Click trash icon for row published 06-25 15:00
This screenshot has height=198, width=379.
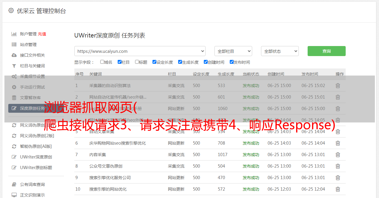click(x=338, y=109)
